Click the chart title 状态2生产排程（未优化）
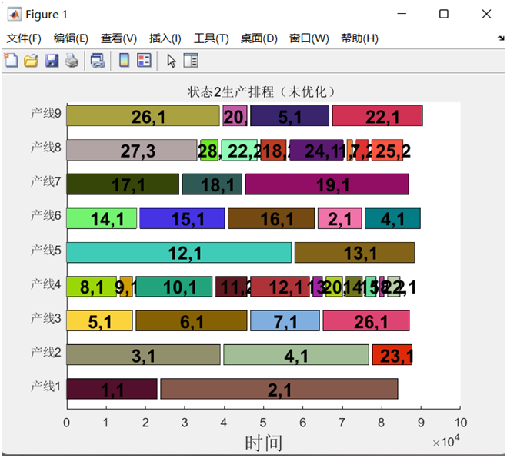 (262, 92)
